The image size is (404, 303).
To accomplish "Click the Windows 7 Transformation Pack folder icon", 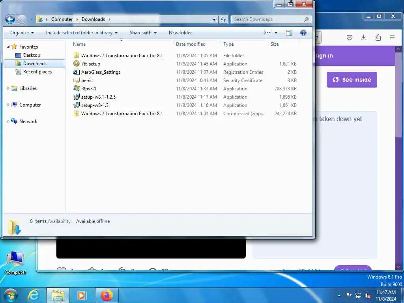I will click(x=76, y=55).
